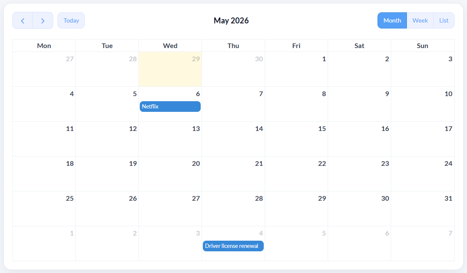Select day 19 of May

pos(107,173)
